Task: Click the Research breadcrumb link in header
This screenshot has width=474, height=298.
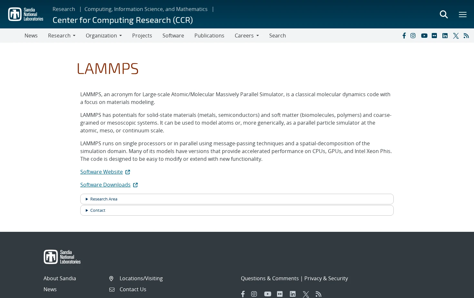Action: 64,9
